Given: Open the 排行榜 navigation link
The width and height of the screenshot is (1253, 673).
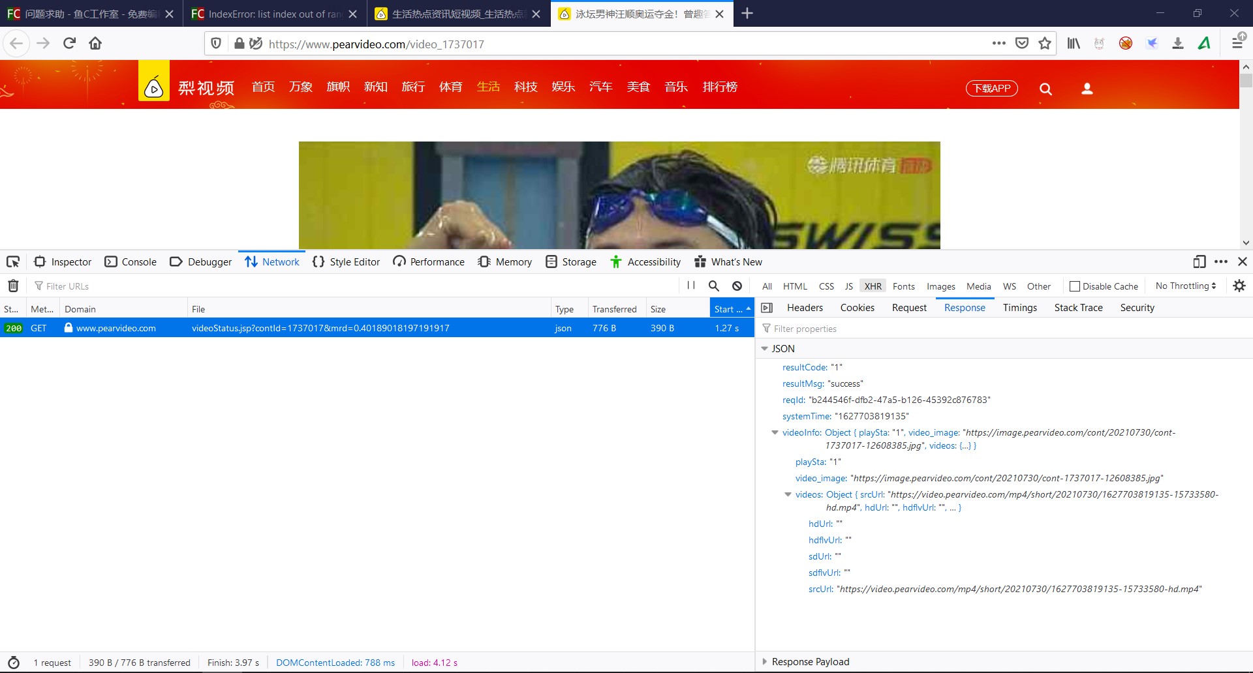Looking at the screenshot, I should [720, 87].
